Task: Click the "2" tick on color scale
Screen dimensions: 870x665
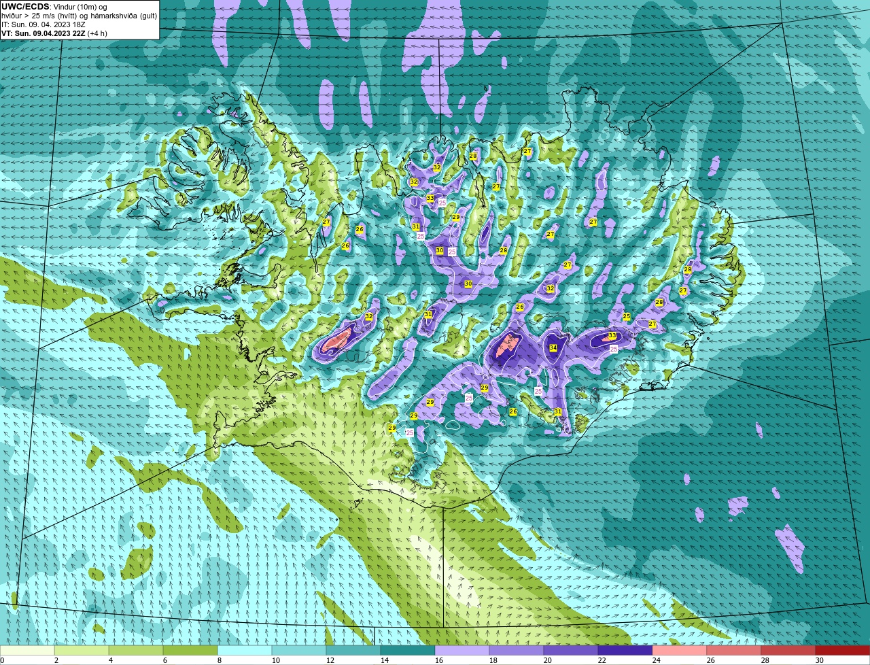Action: point(56,660)
